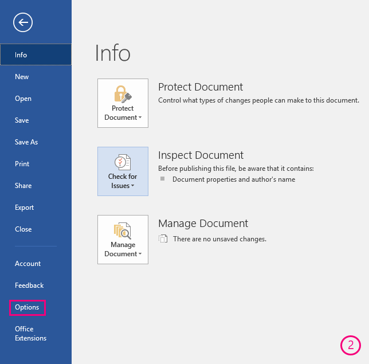Click 'Document properties and author's name' item
369x364 pixels.
pos(234,179)
